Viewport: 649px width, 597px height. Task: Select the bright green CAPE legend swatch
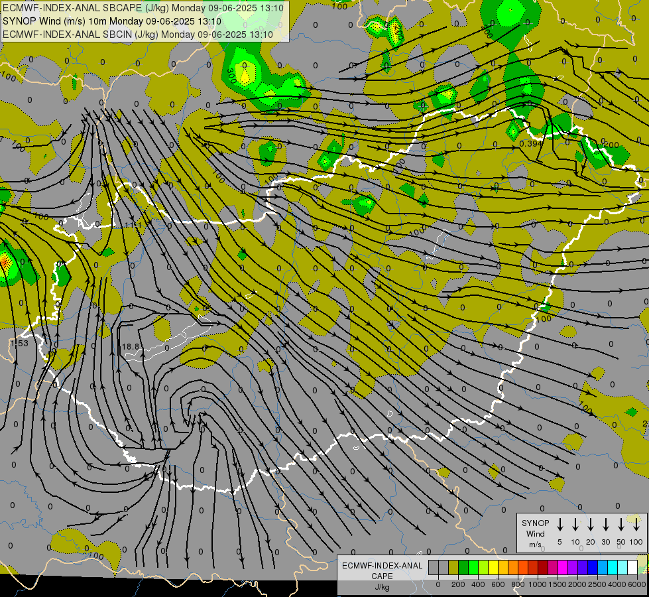pyautogui.click(x=473, y=567)
